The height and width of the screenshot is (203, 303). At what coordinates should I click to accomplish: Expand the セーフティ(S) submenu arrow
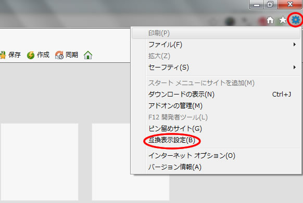[x=294, y=67]
